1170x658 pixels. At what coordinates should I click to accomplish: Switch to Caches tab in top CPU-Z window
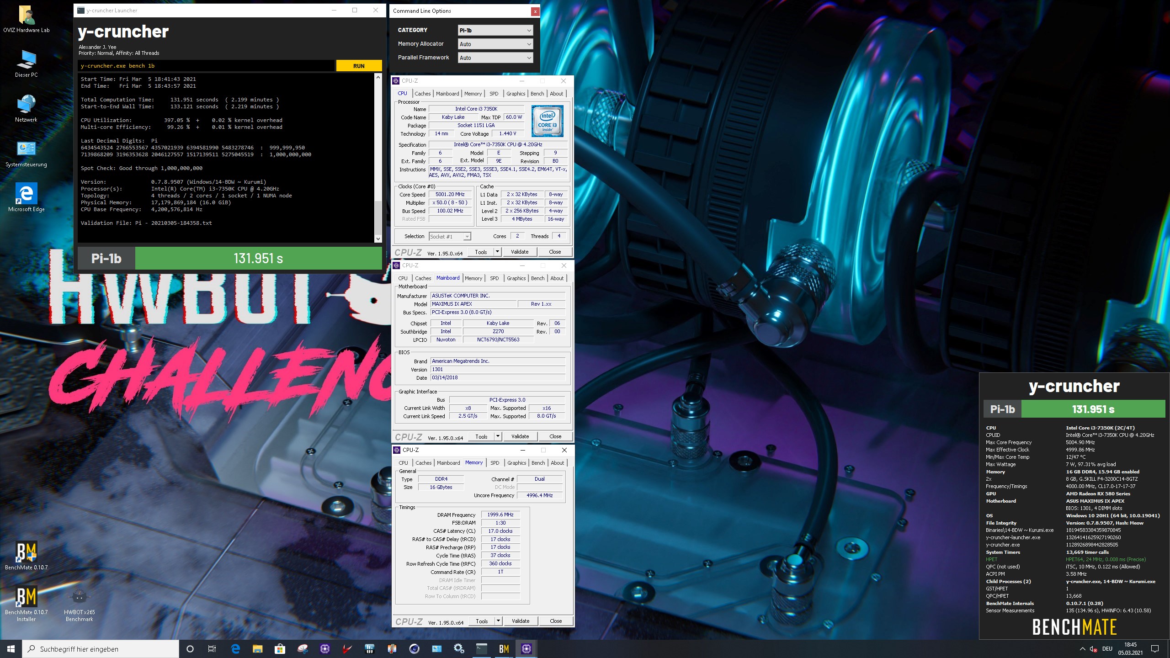click(x=422, y=94)
